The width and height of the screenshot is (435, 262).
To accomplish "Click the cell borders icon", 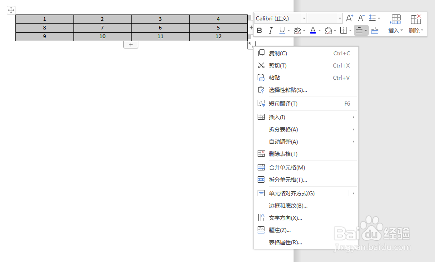I will click(344, 30).
